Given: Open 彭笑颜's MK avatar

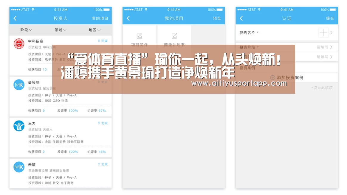Looking at the screenshot, I should coord(19,85).
